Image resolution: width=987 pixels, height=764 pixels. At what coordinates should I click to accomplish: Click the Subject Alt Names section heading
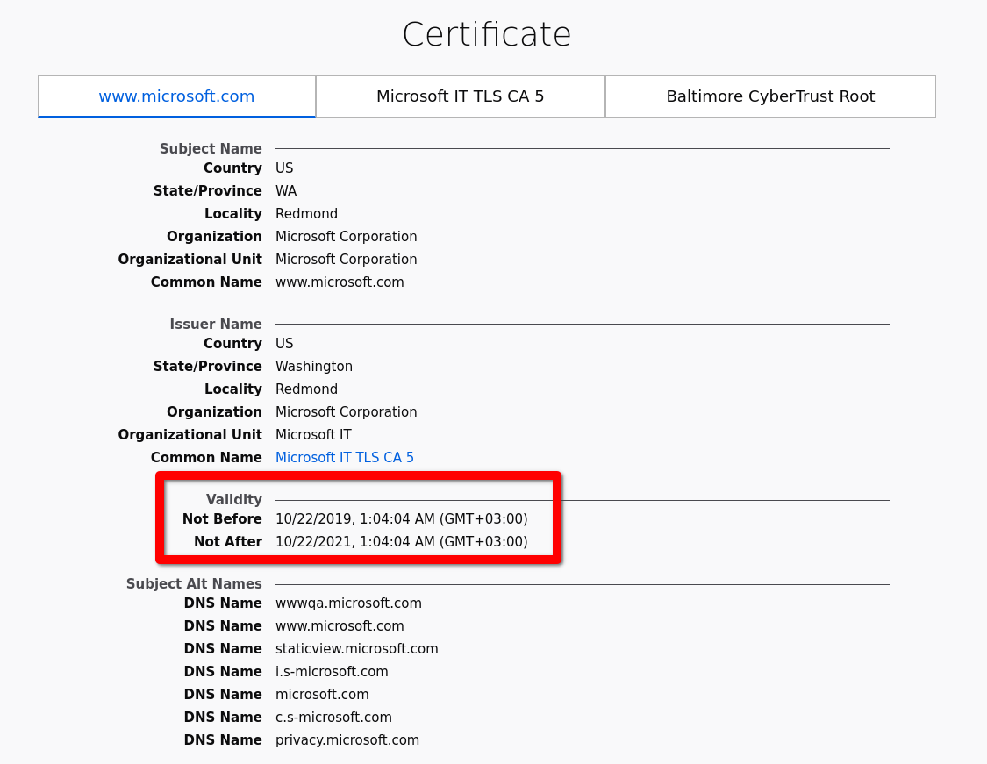click(x=194, y=583)
